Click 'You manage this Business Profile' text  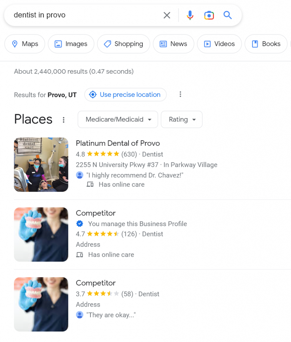point(137,224)
